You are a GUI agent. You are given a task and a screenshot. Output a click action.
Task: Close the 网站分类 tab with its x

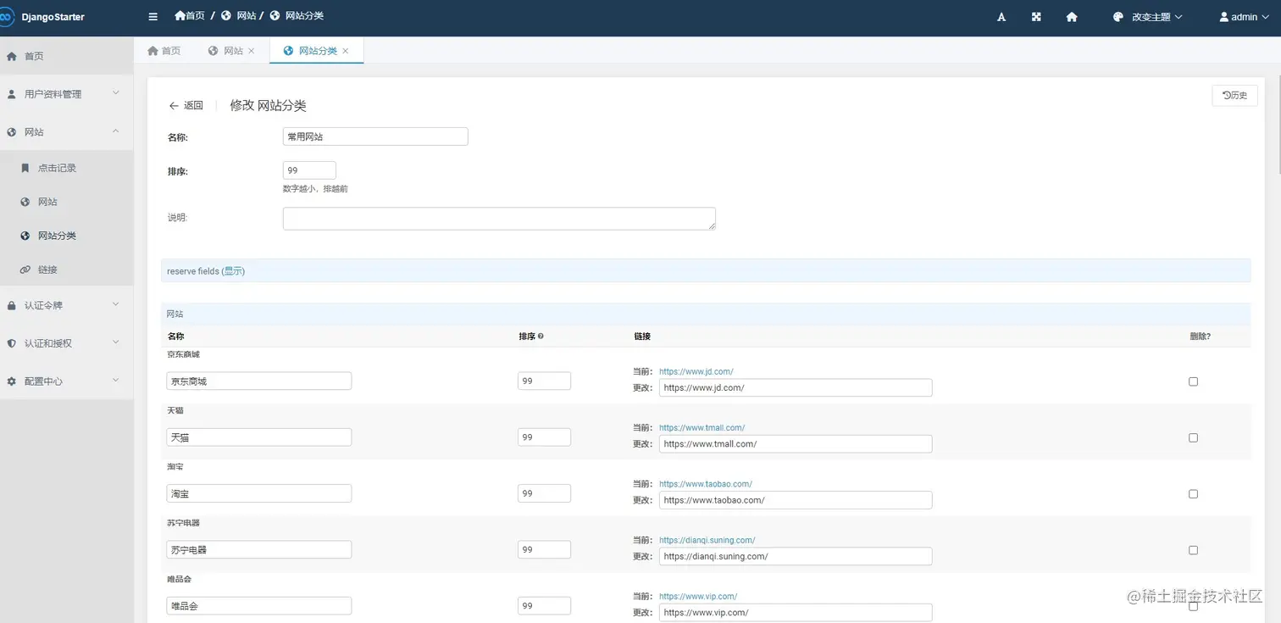coord(345,51)
